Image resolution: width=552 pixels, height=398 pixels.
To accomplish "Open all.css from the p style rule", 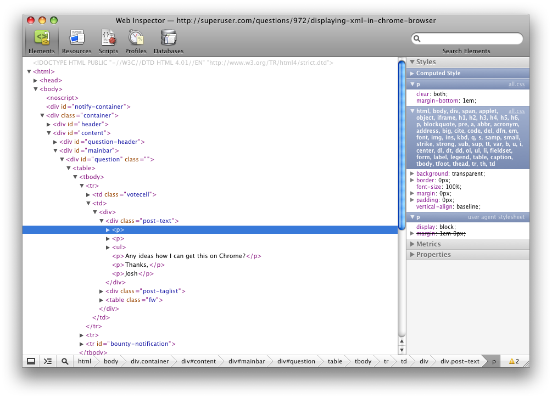I will point(516,84).
